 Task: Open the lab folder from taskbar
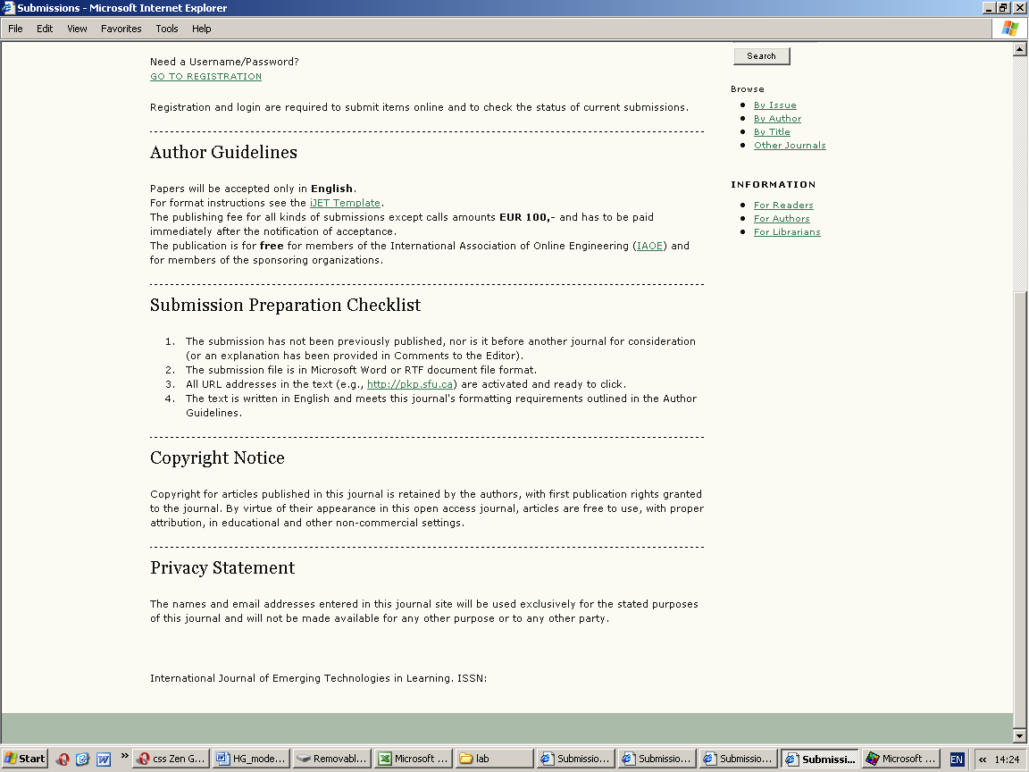[494, 759]
